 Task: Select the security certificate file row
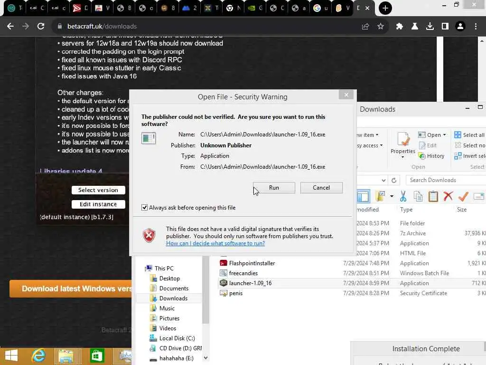(x=352, y=293)
